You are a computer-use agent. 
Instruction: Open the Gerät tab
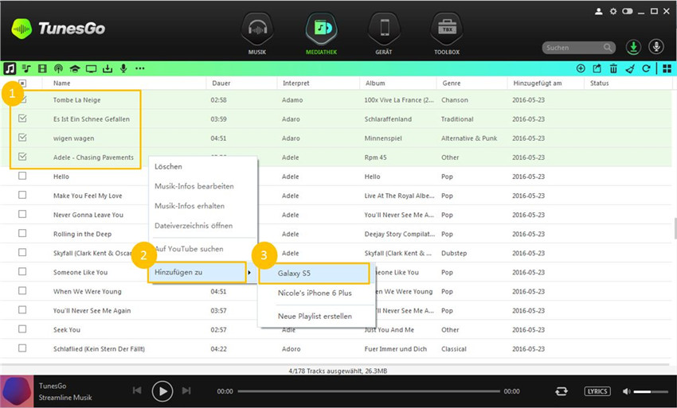point(383,33)
